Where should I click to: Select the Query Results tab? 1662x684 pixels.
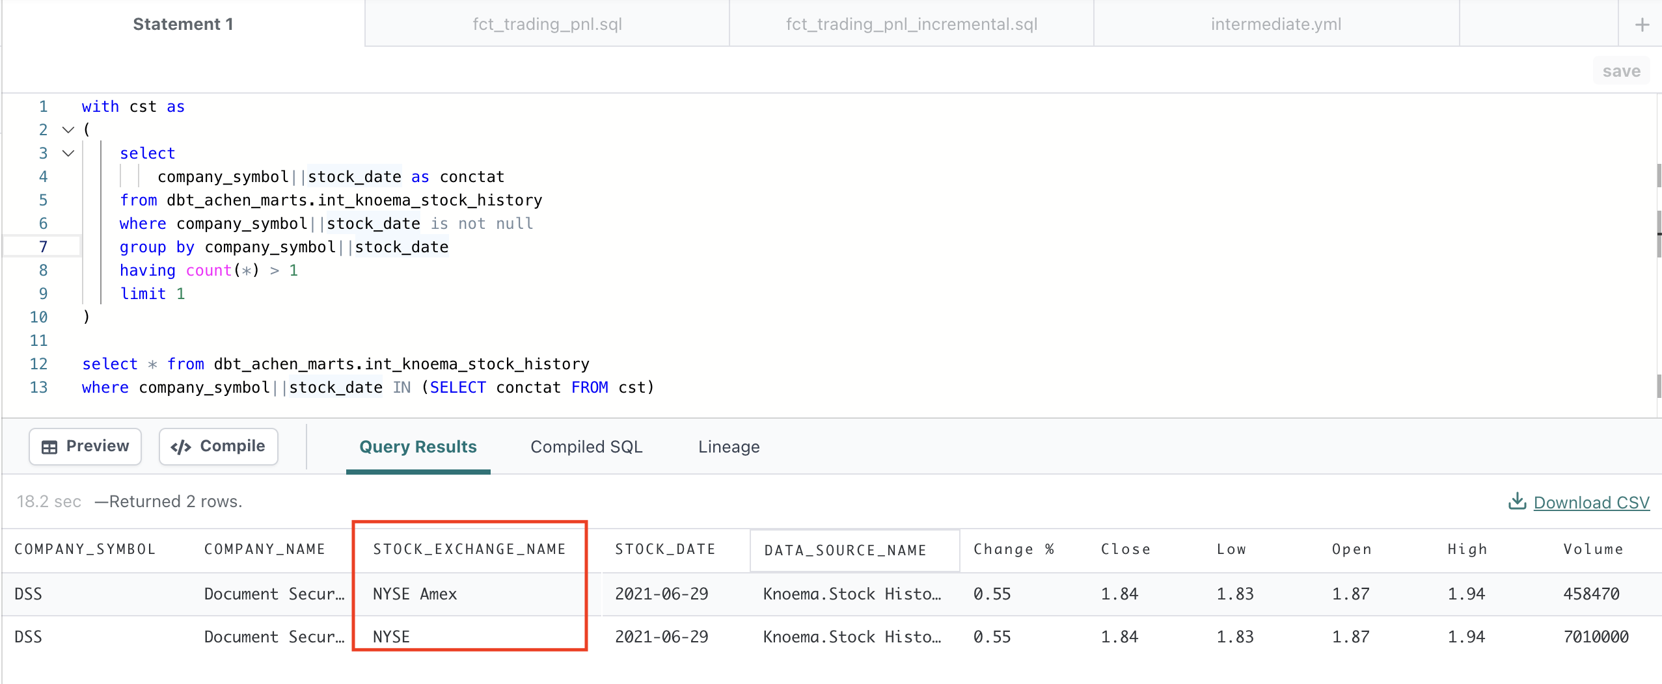point(418,447)
